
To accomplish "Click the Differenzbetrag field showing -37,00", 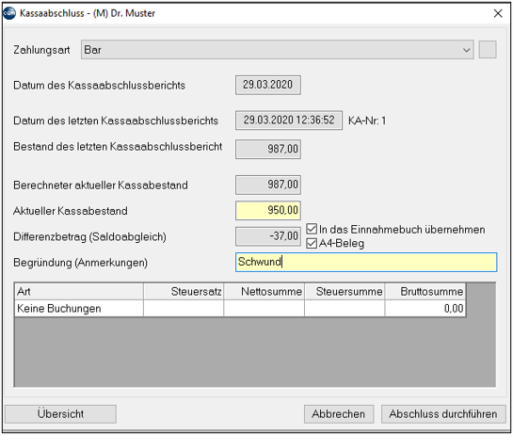I will [268, 236].
